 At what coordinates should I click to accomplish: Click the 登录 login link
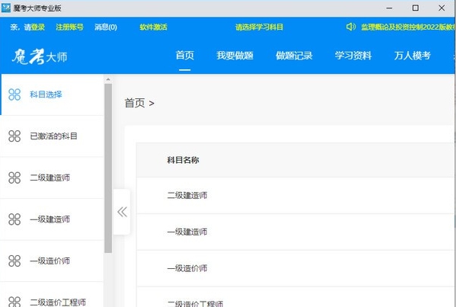pos(38,27)
